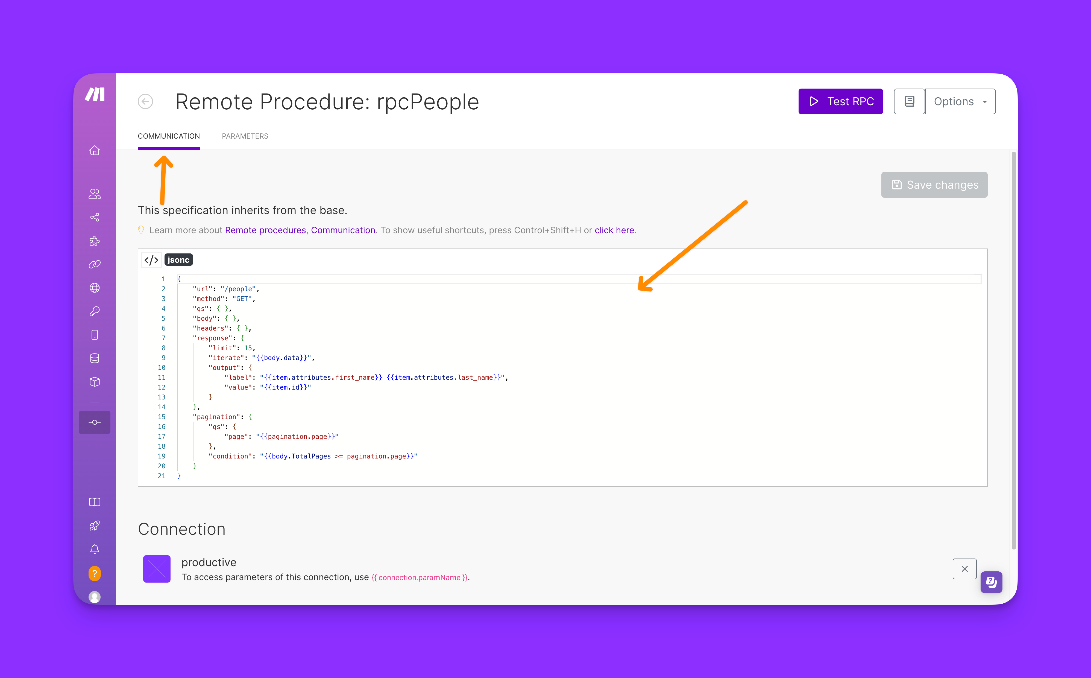
Task: Switch to the Parameters tab
Action: coord(245,136)
